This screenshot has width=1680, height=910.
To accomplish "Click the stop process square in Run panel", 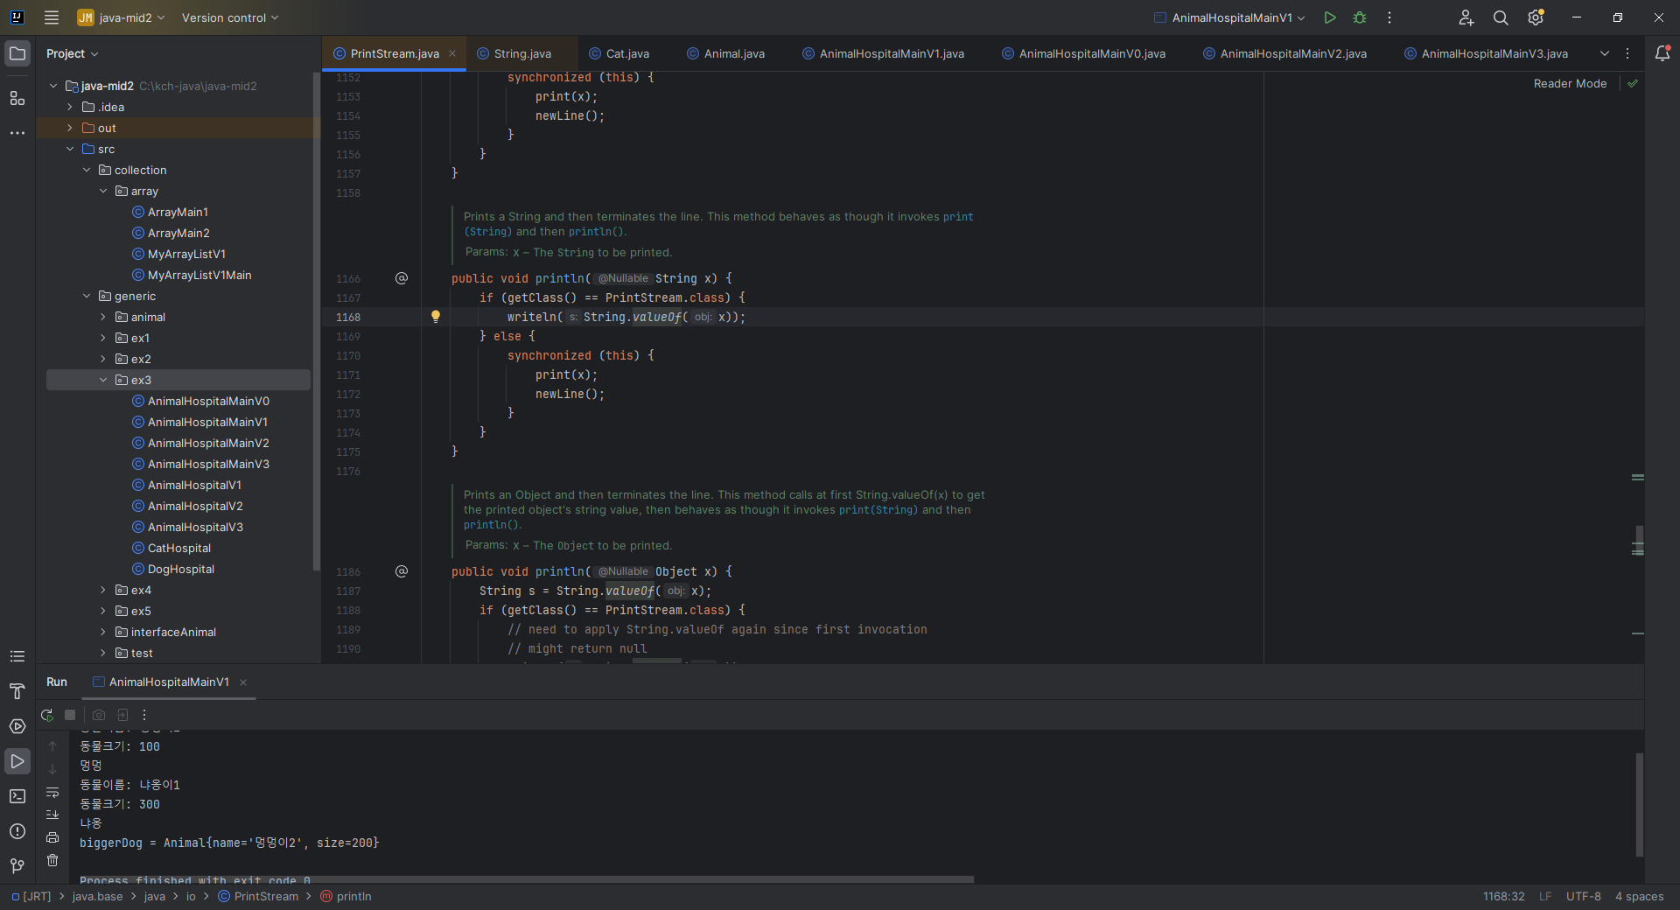I will [x=71, y=715].
